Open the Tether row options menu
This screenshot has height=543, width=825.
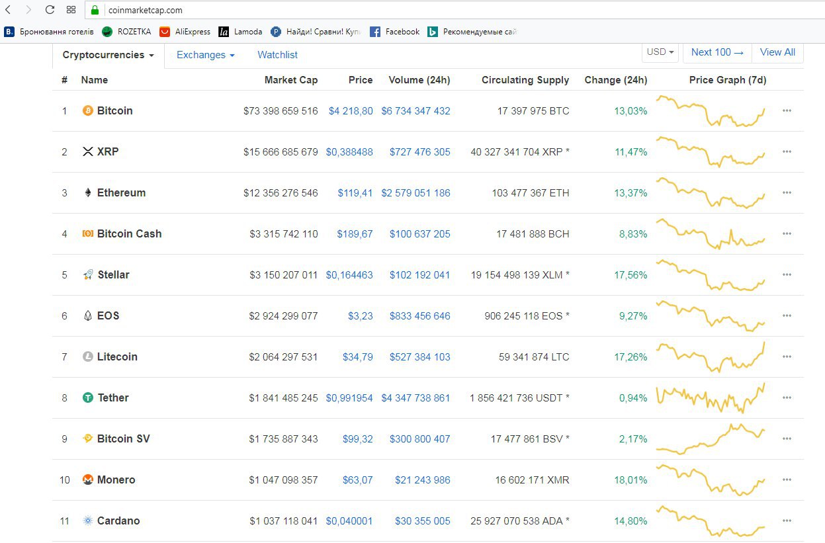pyautogui.click(x=787, y=397)
